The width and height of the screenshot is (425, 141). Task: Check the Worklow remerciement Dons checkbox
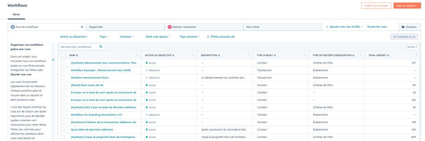coord(63,78)
